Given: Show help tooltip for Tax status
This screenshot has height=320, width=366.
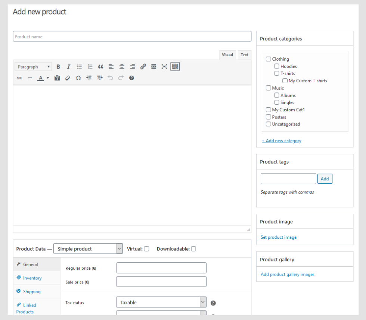Looking at the screenshot, I should tap(213, 303).
